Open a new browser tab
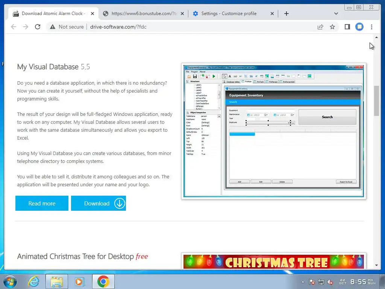The image size is (385, 289). point(286,14)
